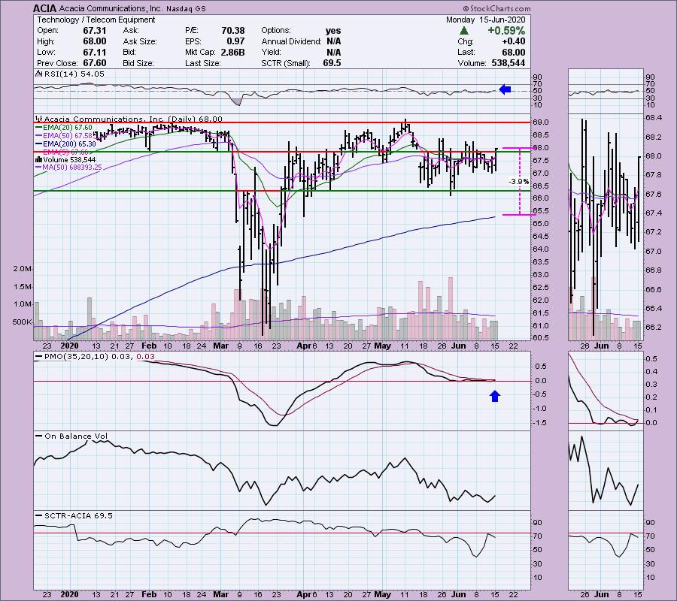Click the ACIA ticker symbol in the header
Screen dimensions: 677x601
(45, 8)
